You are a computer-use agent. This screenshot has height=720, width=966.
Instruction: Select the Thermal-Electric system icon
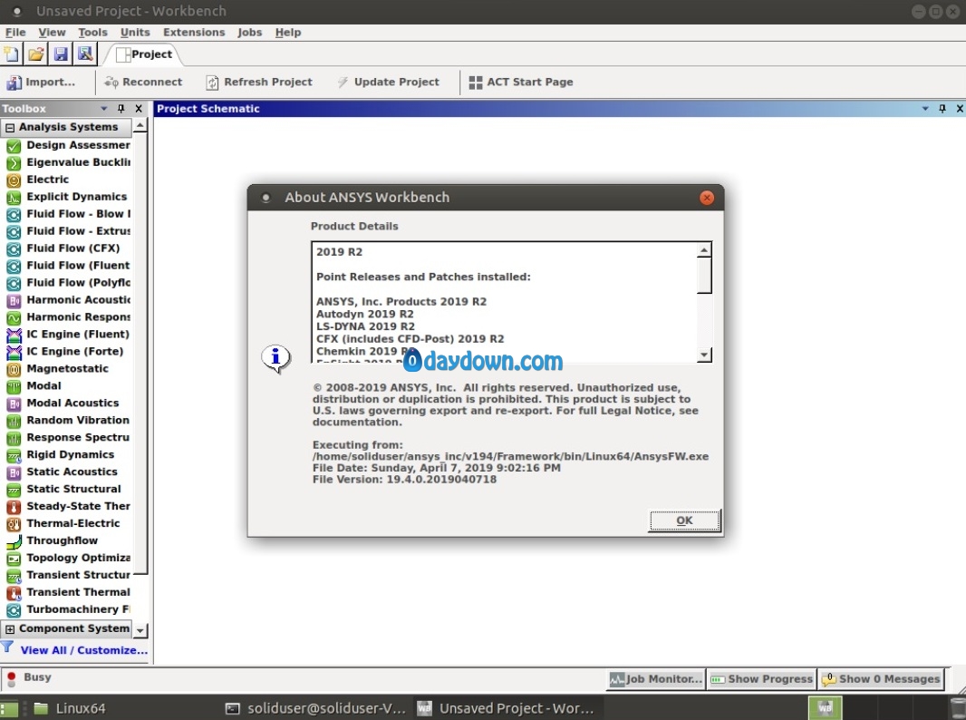pyautogui.click(x=14, y=523)
